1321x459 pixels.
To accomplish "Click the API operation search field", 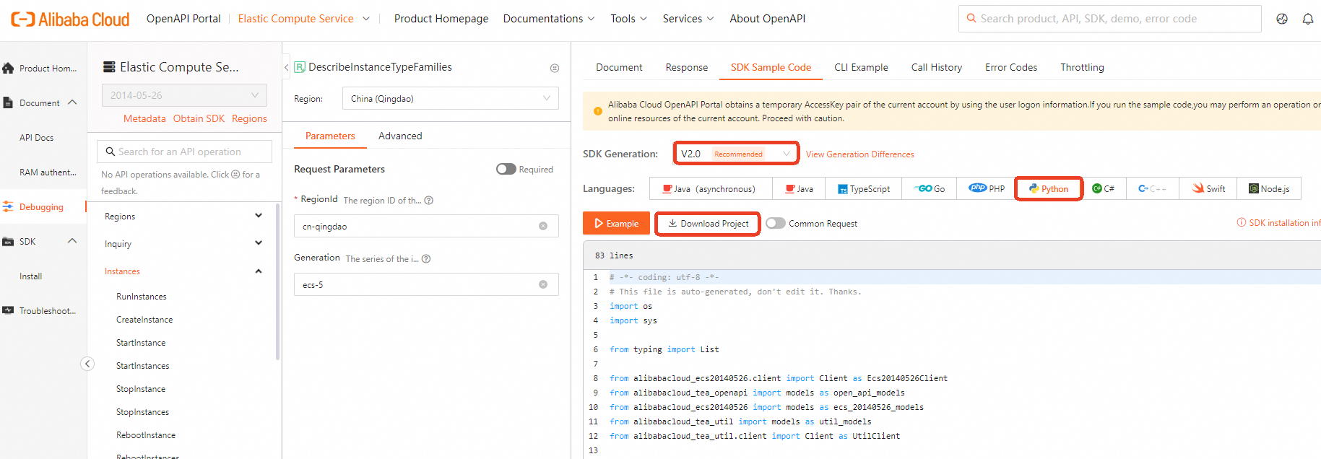I will (x=185, y=152).
